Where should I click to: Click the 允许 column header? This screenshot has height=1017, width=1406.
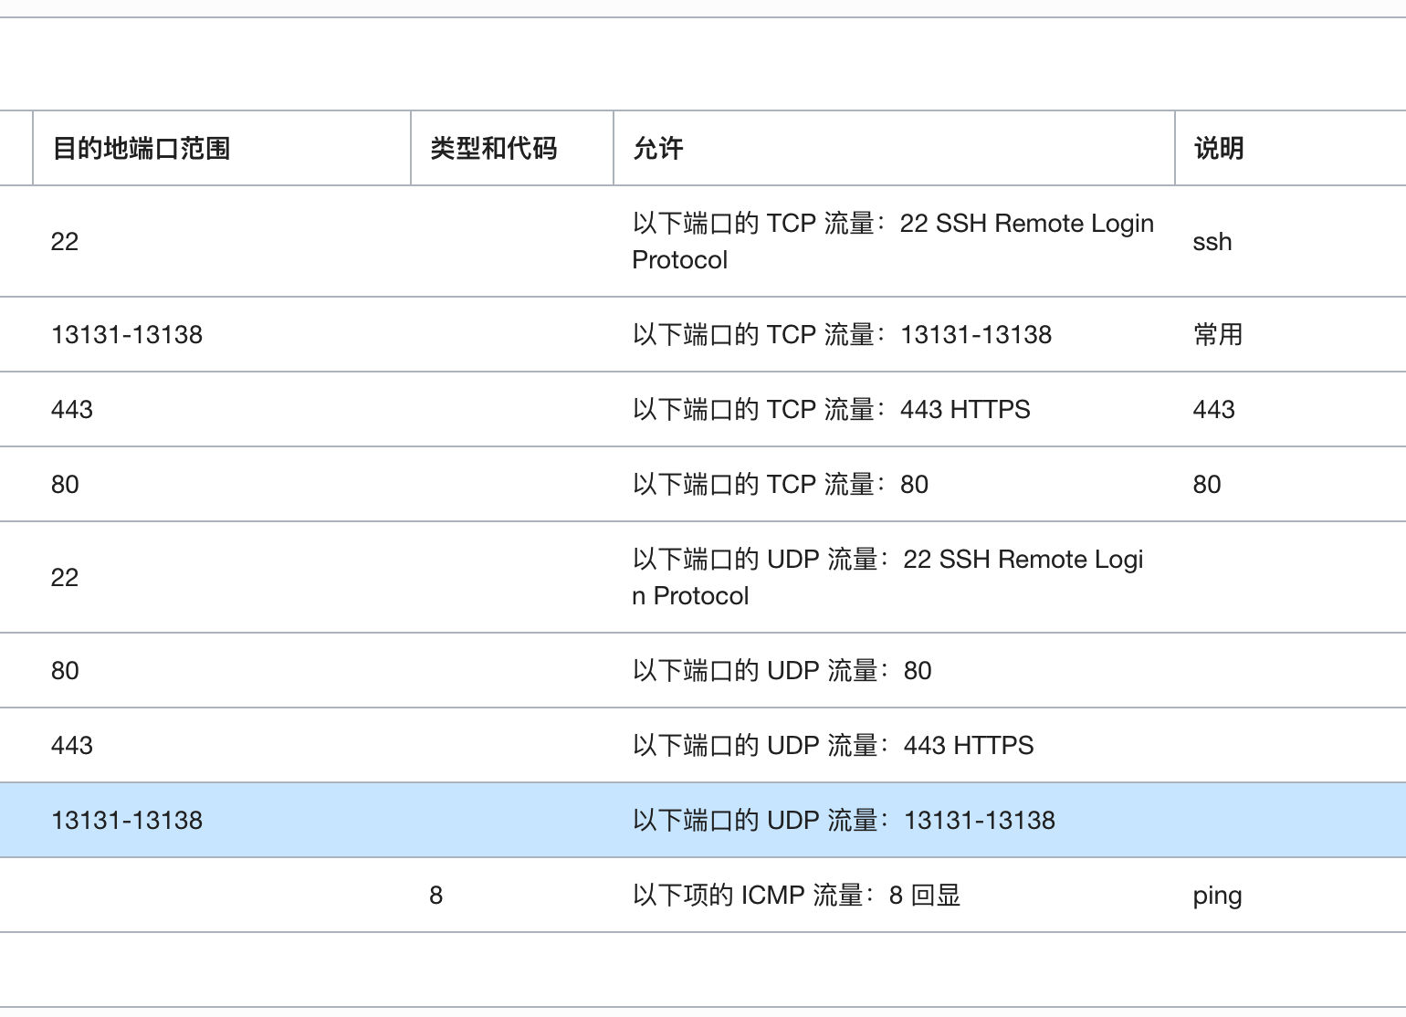click(657, 149)
